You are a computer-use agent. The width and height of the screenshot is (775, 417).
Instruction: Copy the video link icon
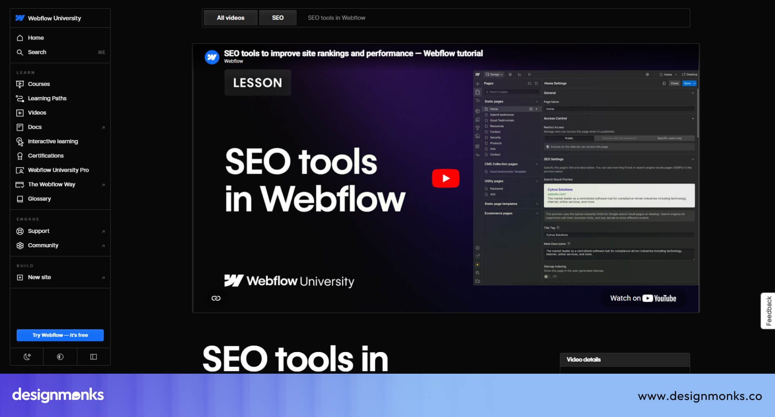pyautogui.click(x=216, y=298)
